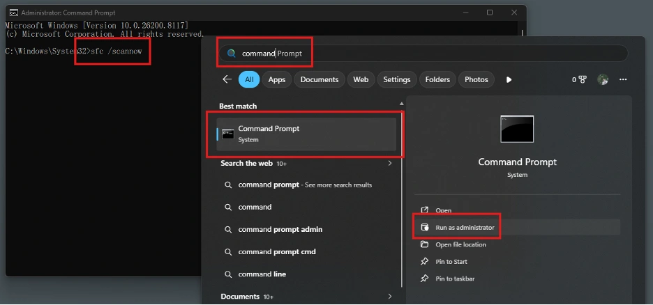653x305 pixels.
Task: Switch to the Web filter tab
Action: click(361, 79)
